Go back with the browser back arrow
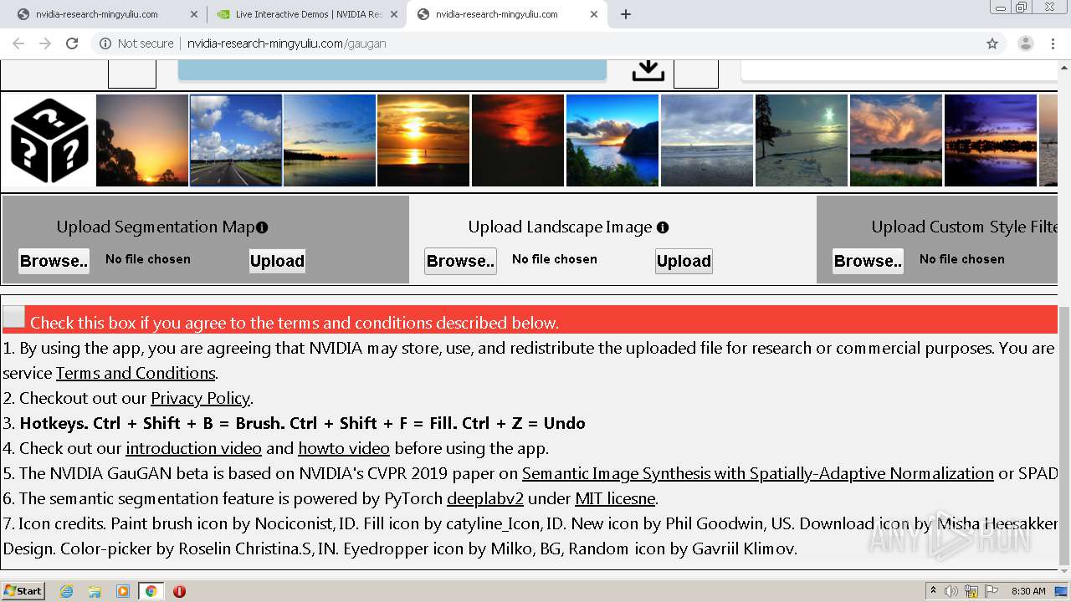This screenshot has width=1071, height=602. (18, 43)
